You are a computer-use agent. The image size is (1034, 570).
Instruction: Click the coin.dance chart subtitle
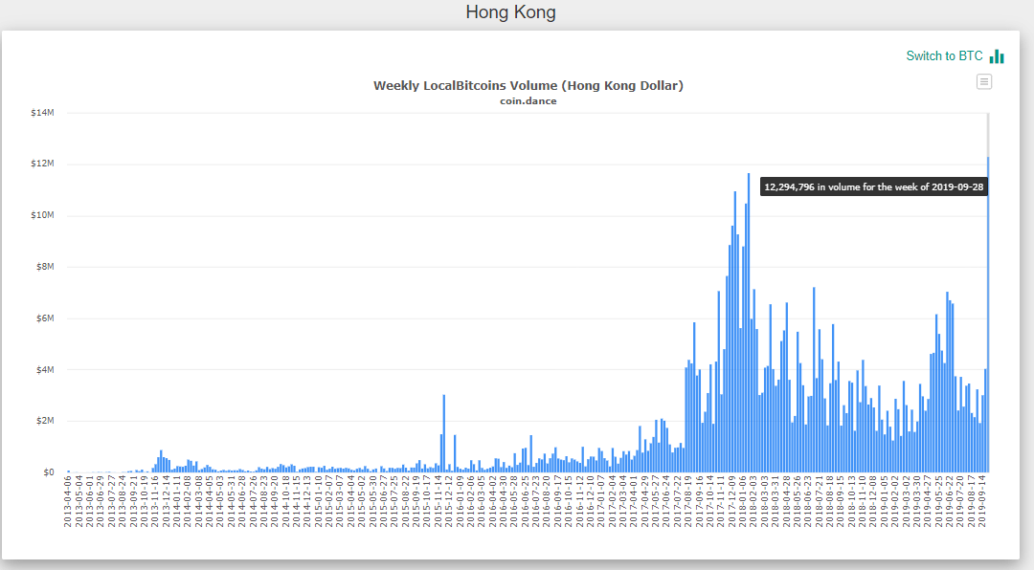click(528, 100)
